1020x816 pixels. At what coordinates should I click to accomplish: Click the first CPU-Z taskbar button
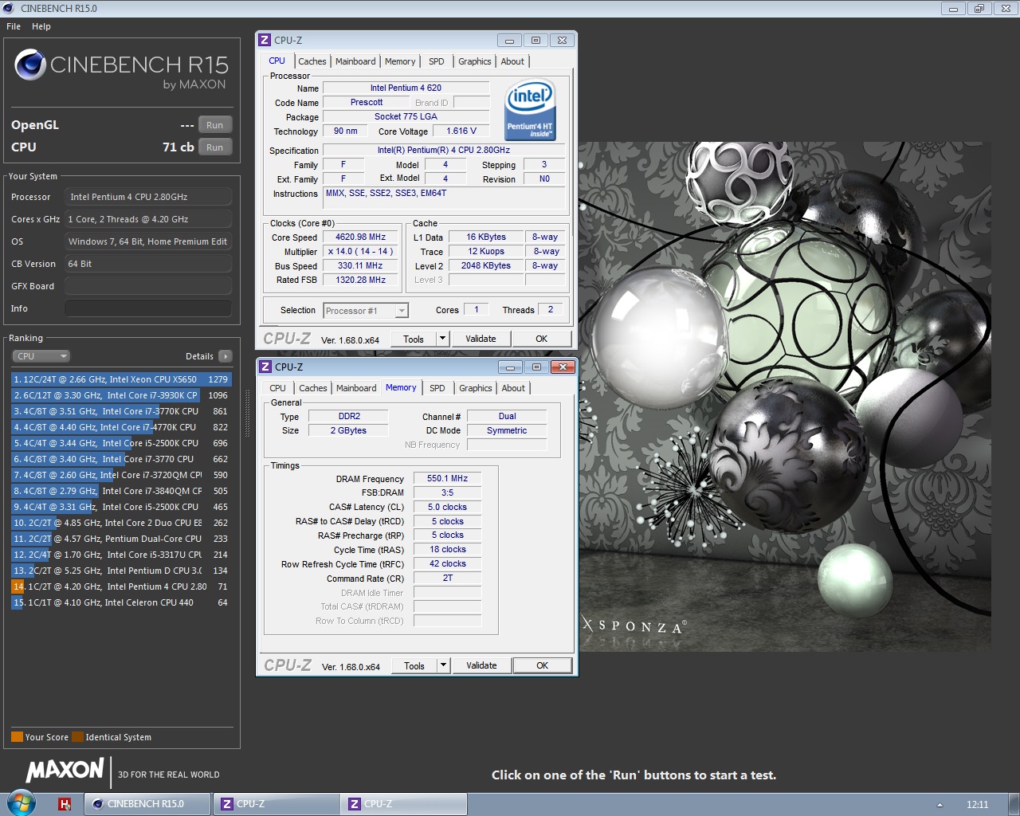[x=276, y=804]
